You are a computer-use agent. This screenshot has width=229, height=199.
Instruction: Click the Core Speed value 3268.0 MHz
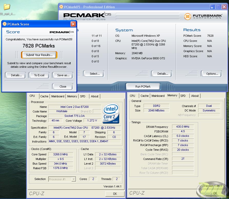click(61, 154)
